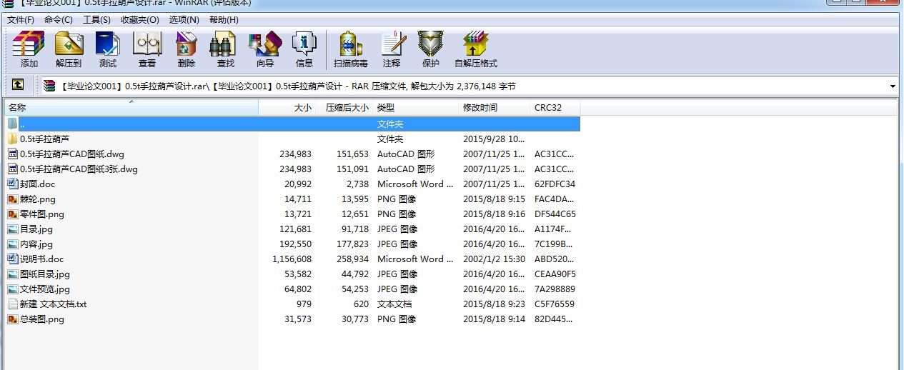Sort by 大小 column header
The width and height of the screenshot is (904, 370).
click(x=287, y=108)
